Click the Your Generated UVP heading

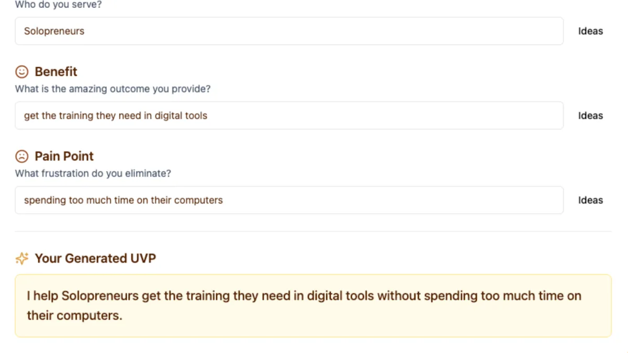coord(95,258)
